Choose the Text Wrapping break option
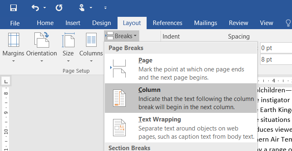This screenshot has height=151, width=292. 181,128
